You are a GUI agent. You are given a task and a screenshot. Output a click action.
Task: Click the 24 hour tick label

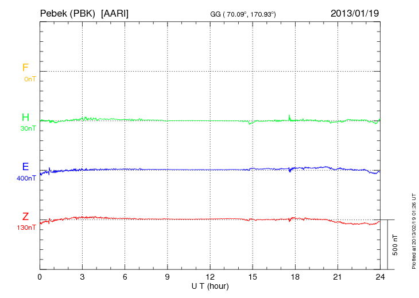pyautogui.click(x=380, y=277)
